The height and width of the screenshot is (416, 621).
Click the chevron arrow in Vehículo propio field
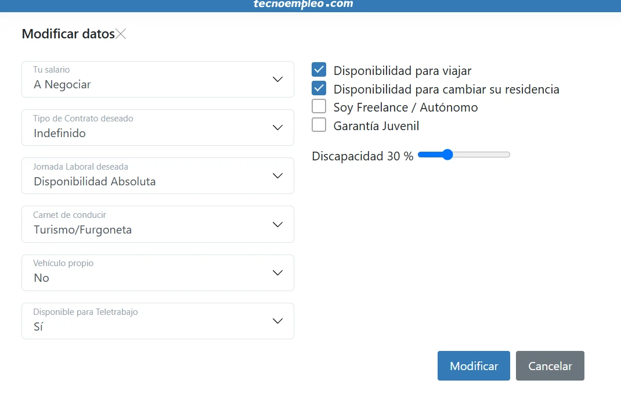point(277,273)
